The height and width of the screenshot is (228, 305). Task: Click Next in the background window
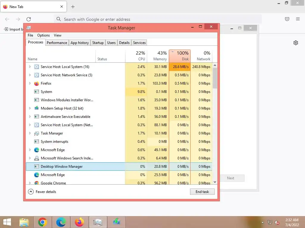click(x=231, y=178)
